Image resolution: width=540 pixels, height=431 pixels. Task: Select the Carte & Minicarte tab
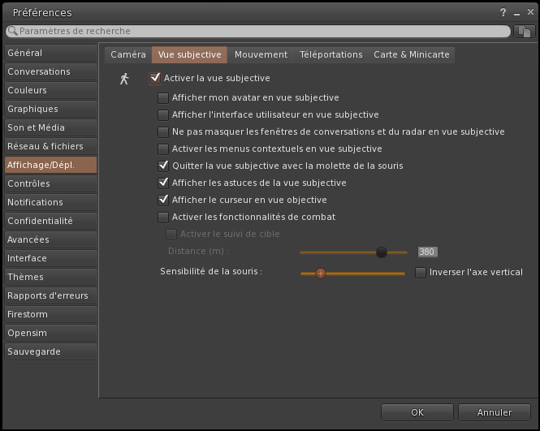(x=410, y=54)
